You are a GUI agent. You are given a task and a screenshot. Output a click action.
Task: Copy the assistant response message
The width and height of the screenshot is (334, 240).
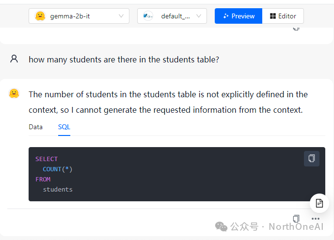[x=296, y=219]
